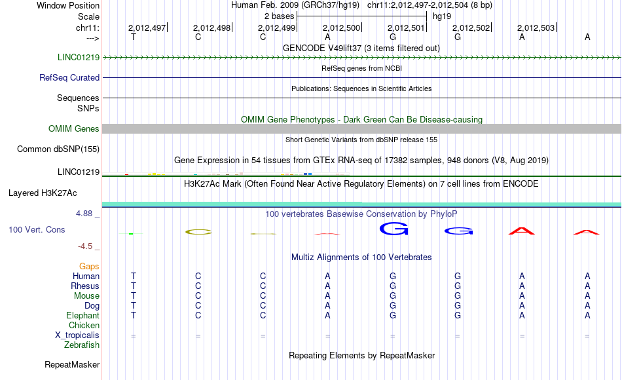Click the Human Feb. 2009 (GRCh37/hg19) header
622x380 pixels.
(x=295, y=5)
